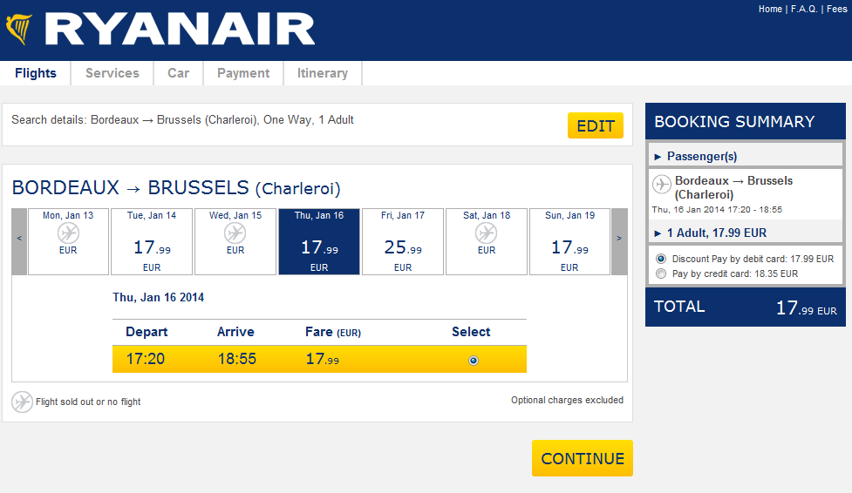Click the plane icon in Booking Summary route
This screenshot has width=852, height=493.
(x=662, y=184)
